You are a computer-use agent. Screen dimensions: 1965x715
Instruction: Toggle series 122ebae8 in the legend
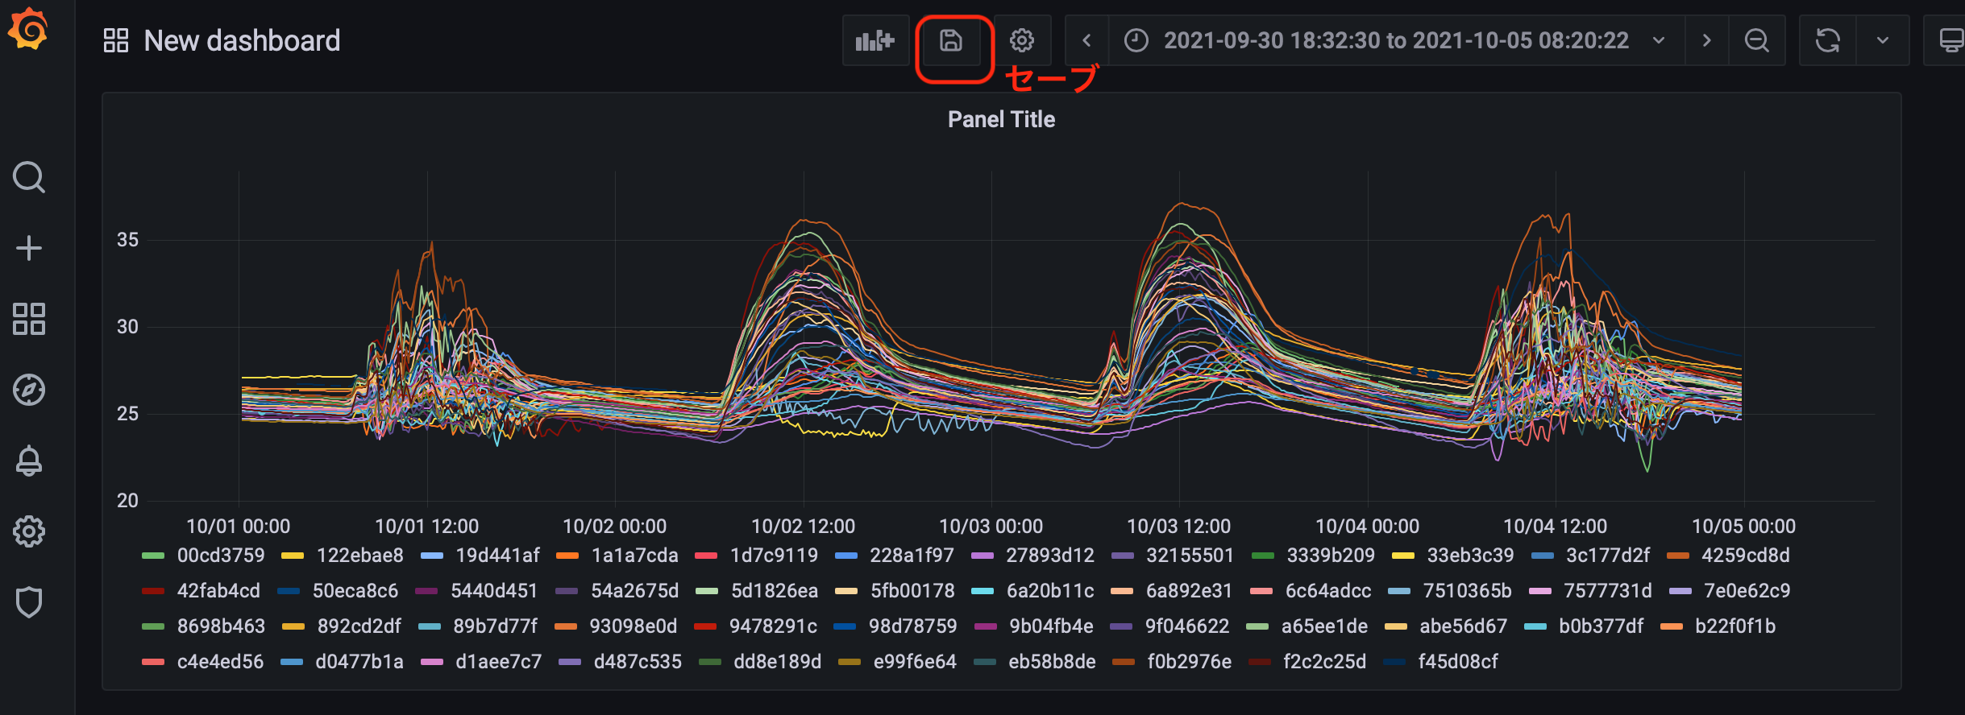[x=359, y=556]
